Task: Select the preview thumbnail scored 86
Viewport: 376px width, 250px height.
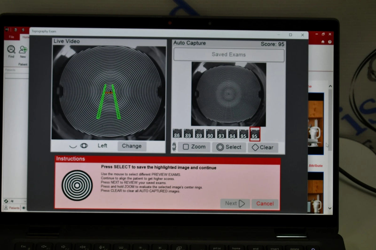Action: click(177, 134)
